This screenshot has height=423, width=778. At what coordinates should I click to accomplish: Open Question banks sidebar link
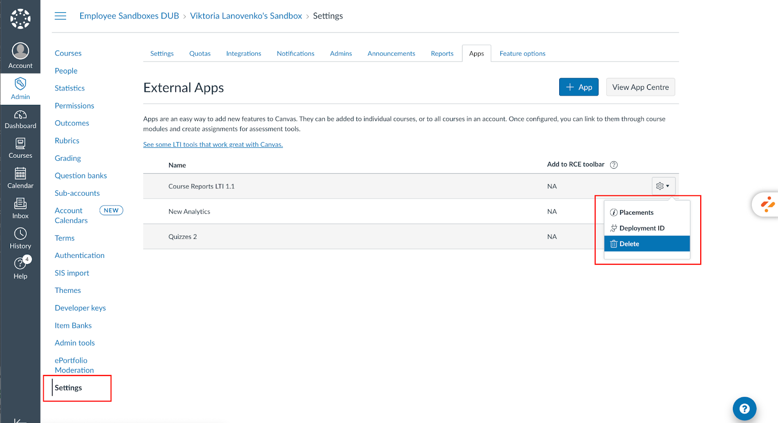(x=81, y=176)
